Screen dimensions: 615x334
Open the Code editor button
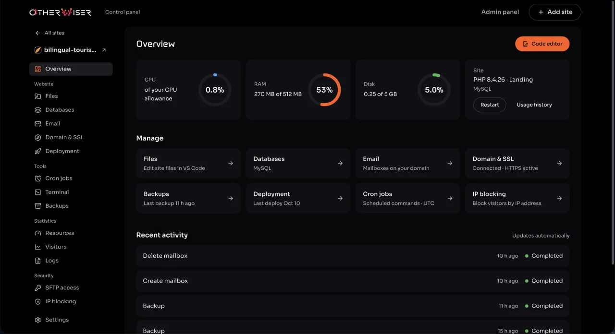tap(542, 44)
